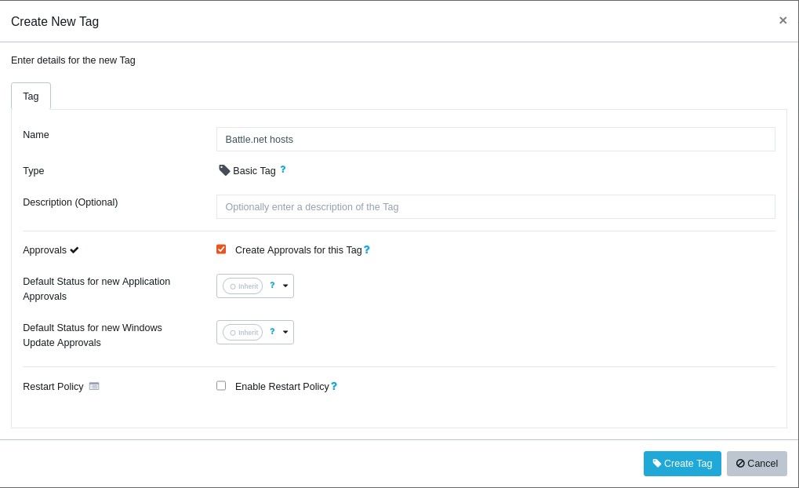799x488 pixels.
Task: Click the Basic Tag type icon
Action: 224,170
